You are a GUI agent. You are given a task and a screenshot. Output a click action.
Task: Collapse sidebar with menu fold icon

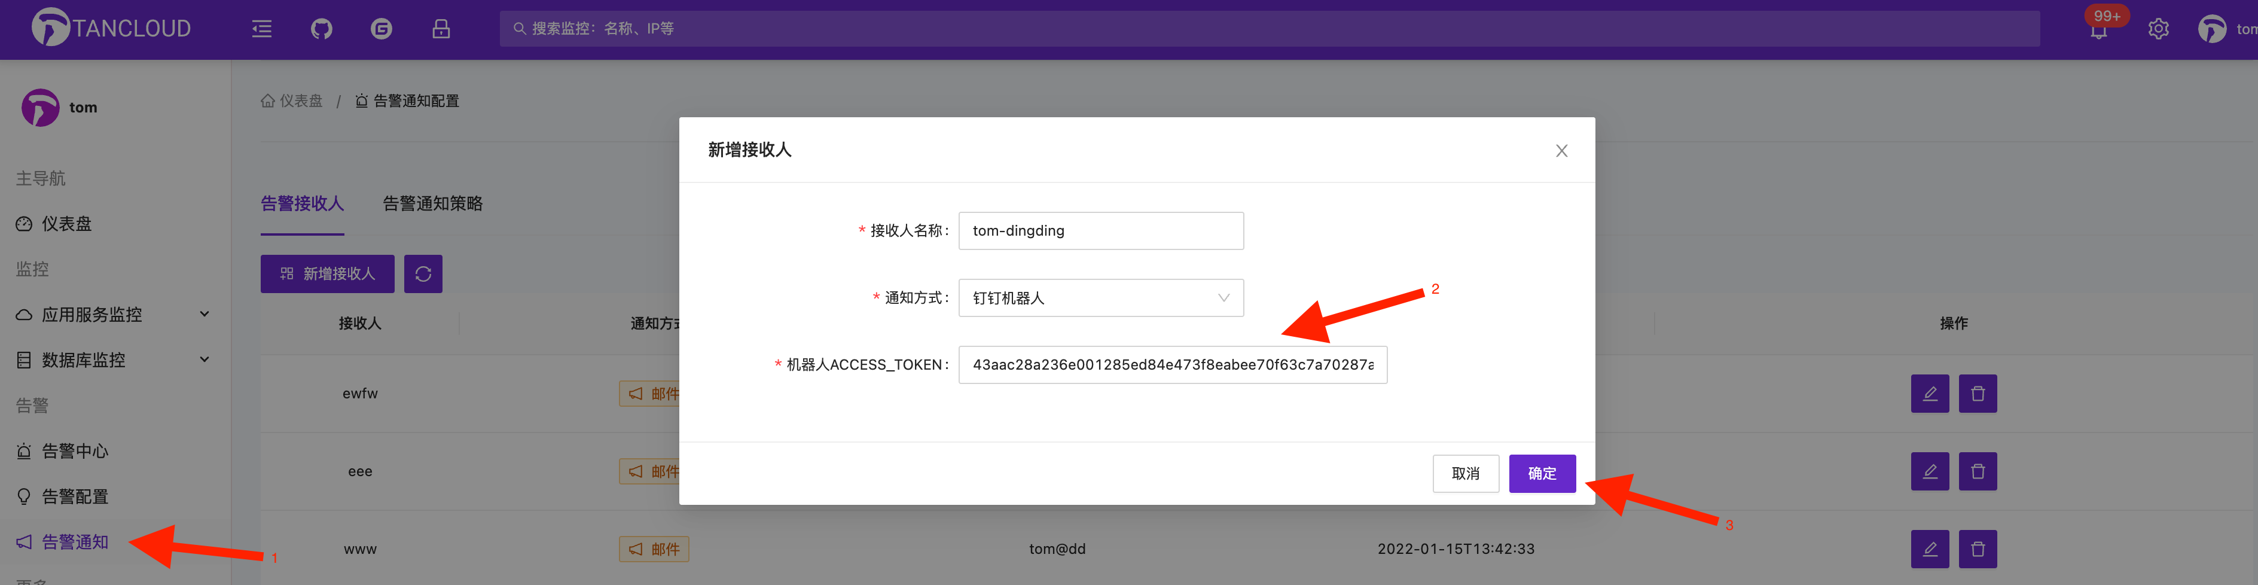[261, 29]
